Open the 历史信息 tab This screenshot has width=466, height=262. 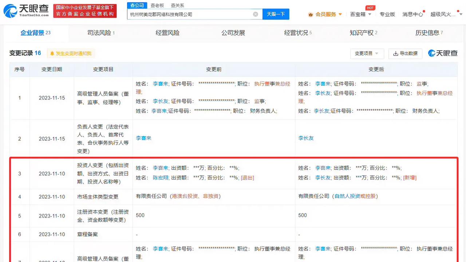pos(429,33)
